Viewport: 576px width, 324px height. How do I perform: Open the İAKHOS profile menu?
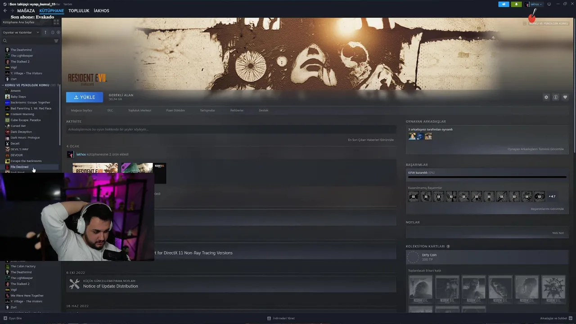pyautogui.click(x=101, y=11)
